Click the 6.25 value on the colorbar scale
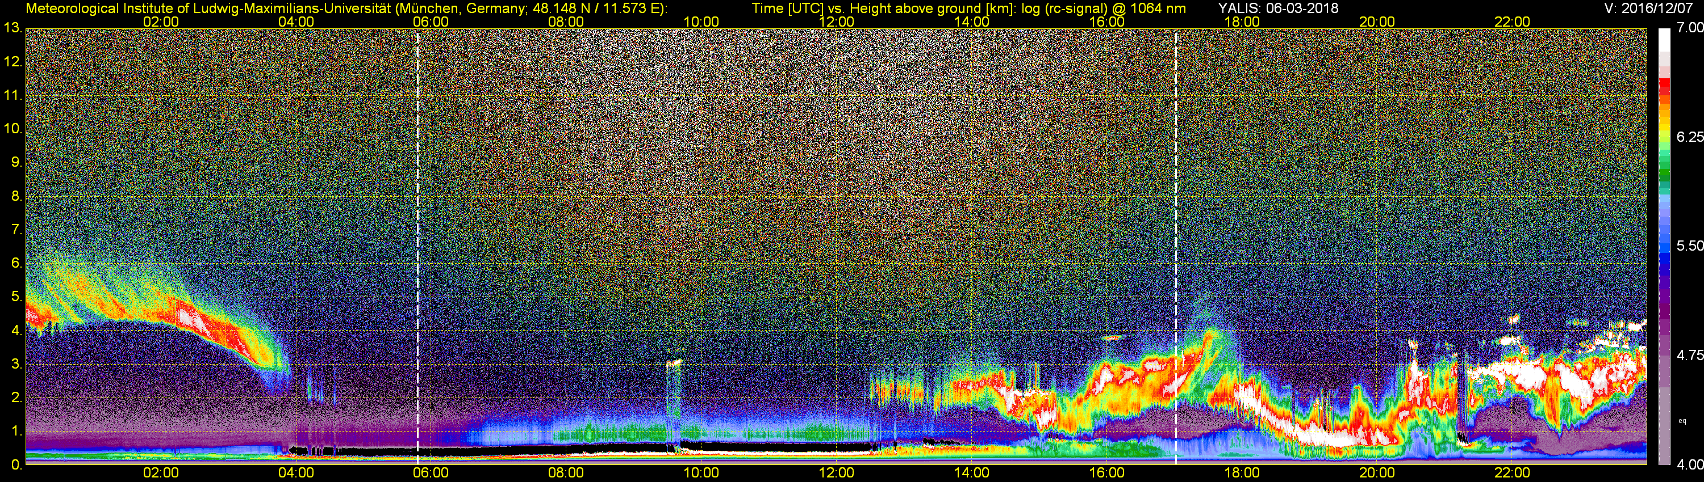Screen dimensions: 1704x482 [x=1690, y=137]
